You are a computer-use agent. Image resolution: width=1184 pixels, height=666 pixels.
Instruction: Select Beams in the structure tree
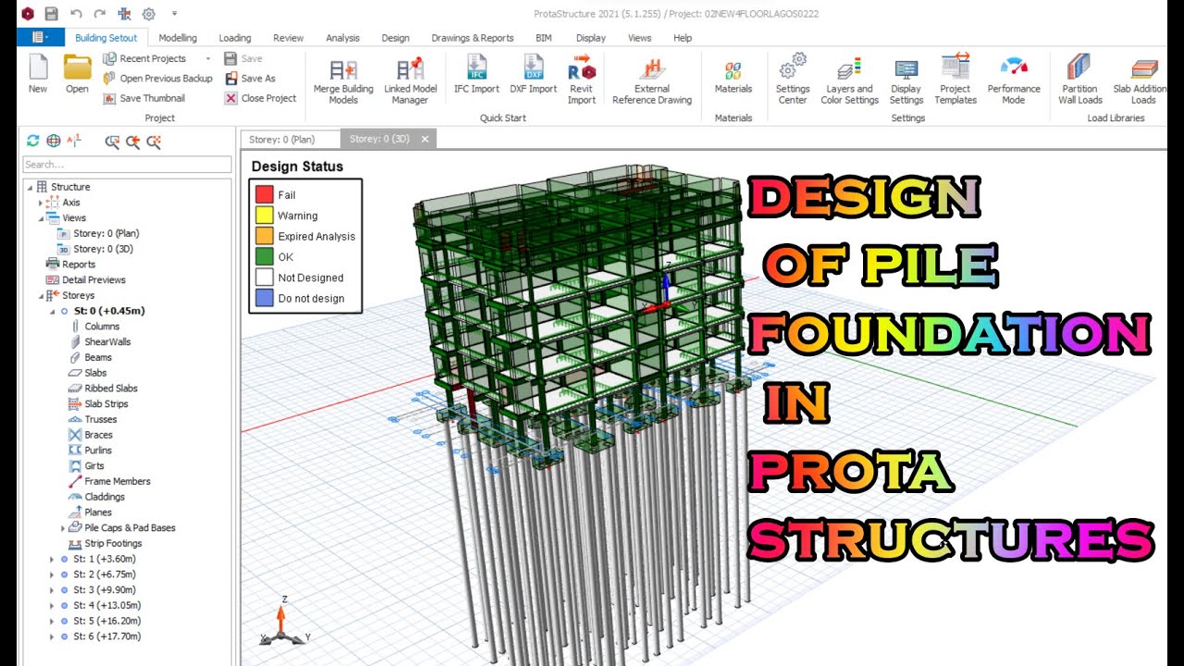point(98,358)
